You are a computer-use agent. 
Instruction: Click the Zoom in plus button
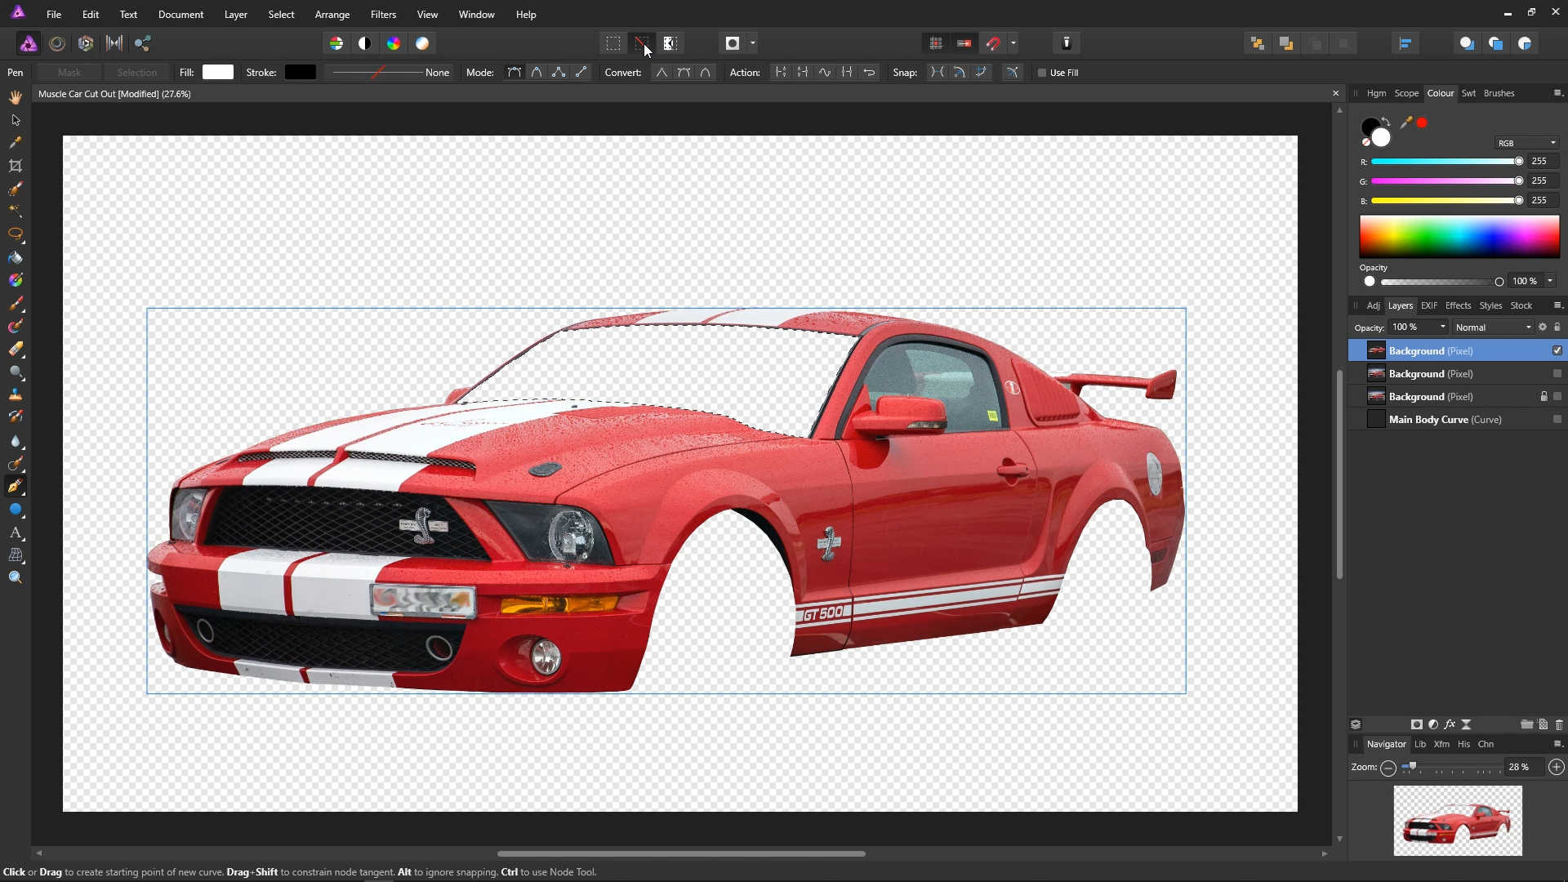coord(1557,767)
